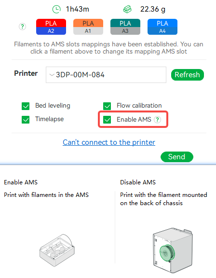Click the printer with rear spool illustration

point(173,250)
